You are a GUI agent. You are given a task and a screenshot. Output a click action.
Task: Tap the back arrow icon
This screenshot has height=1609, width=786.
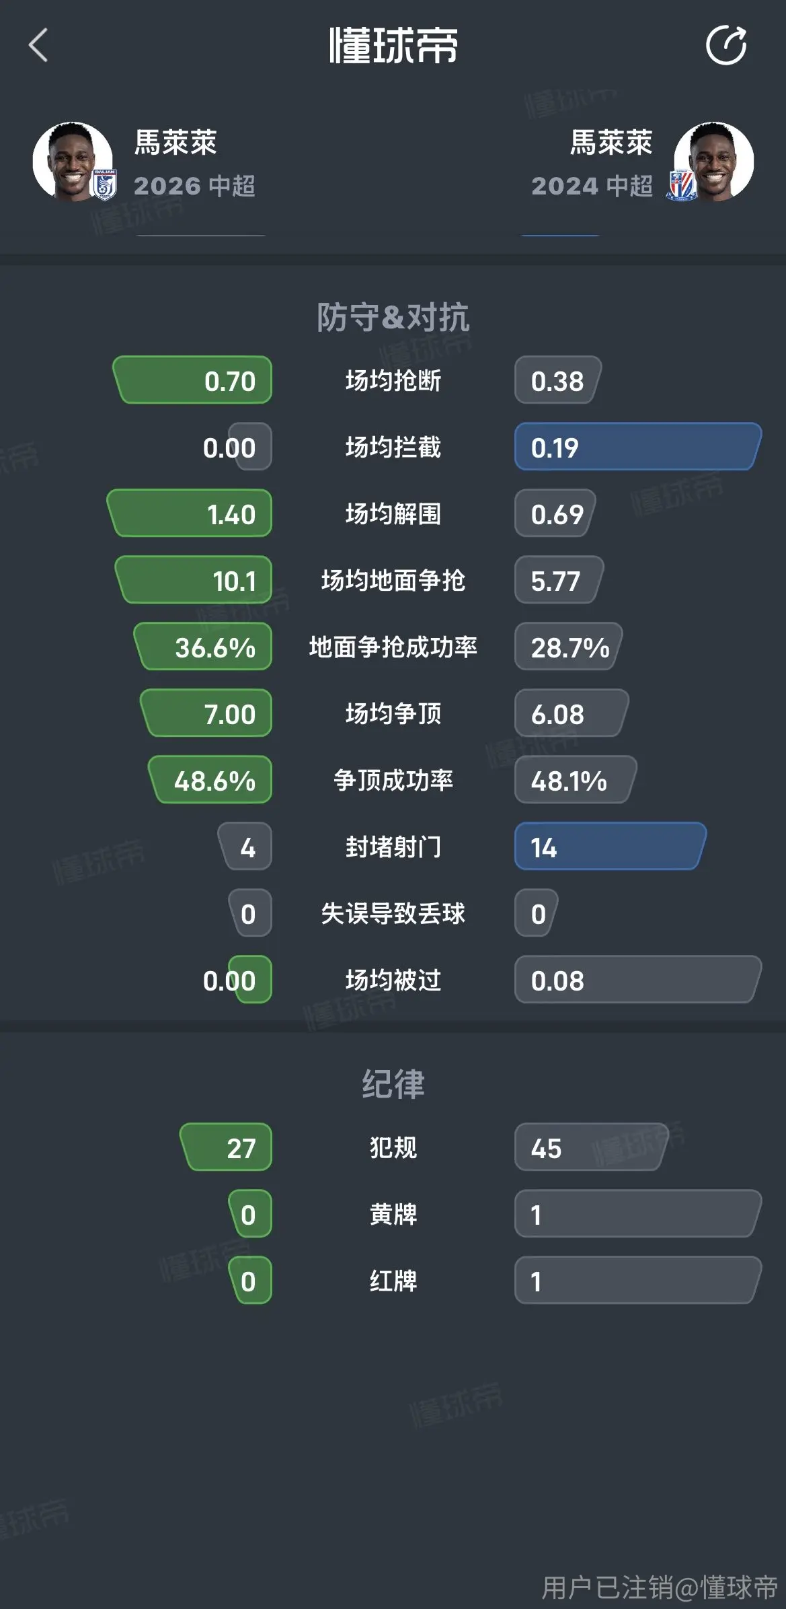pyautogui.click(x=38, y=45)
